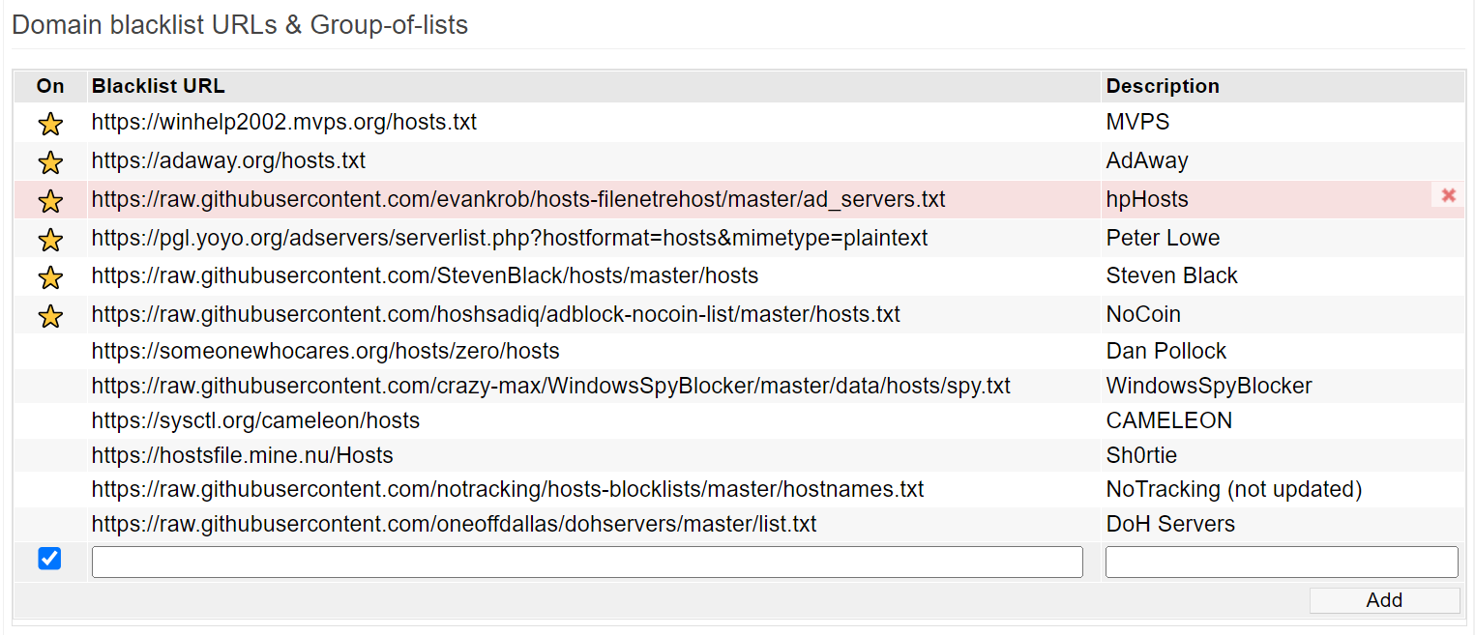
Task: Click the empty Description input field
Action: pos(1282,562)
